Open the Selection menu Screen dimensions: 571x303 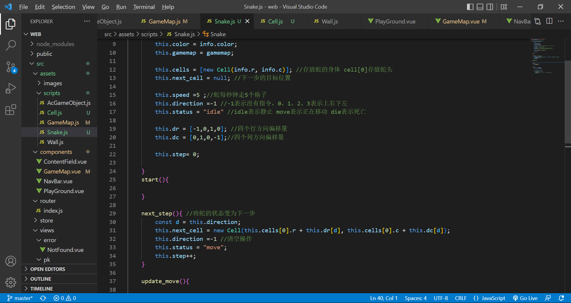(x=63, y=7)
